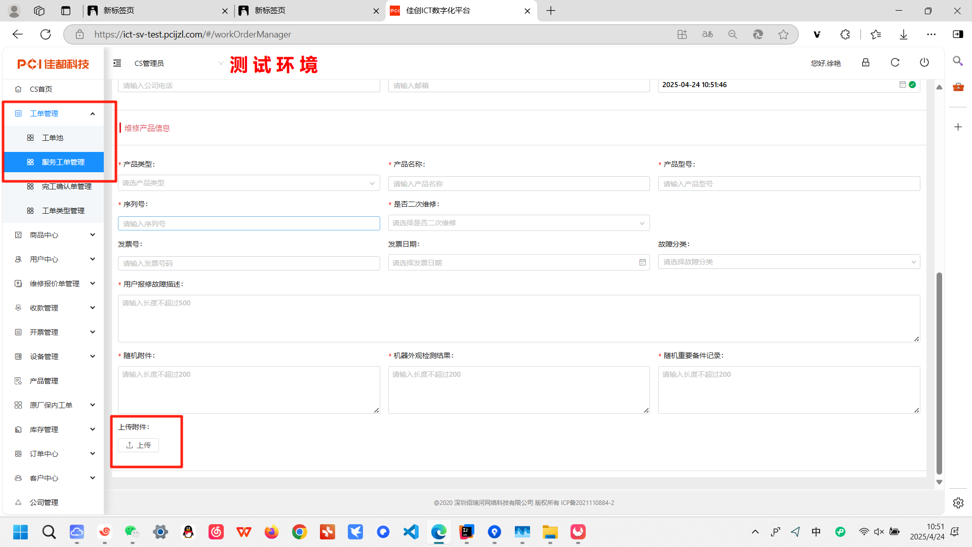Screen dimensions: 972x547
Task: Open 完工确认单管理 menu item
Action: coord(66,186)
